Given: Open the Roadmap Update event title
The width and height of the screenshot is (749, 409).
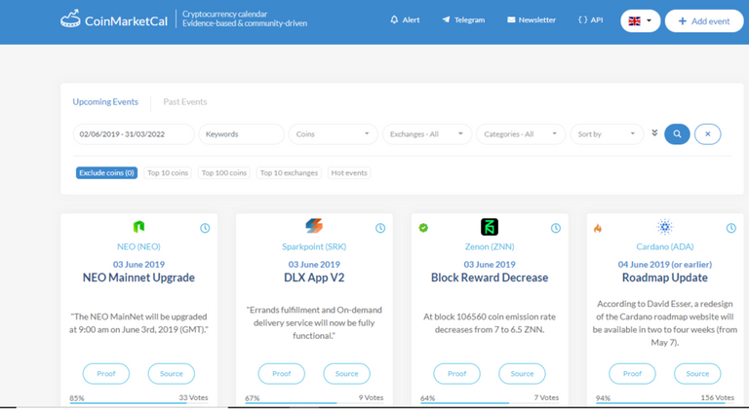Looking at the screenshot, I should (x=665, y=278).
